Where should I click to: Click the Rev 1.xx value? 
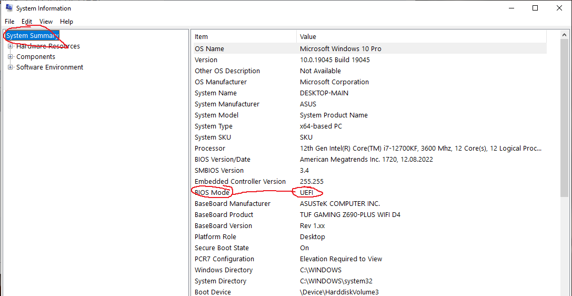(x=312, y=225)
